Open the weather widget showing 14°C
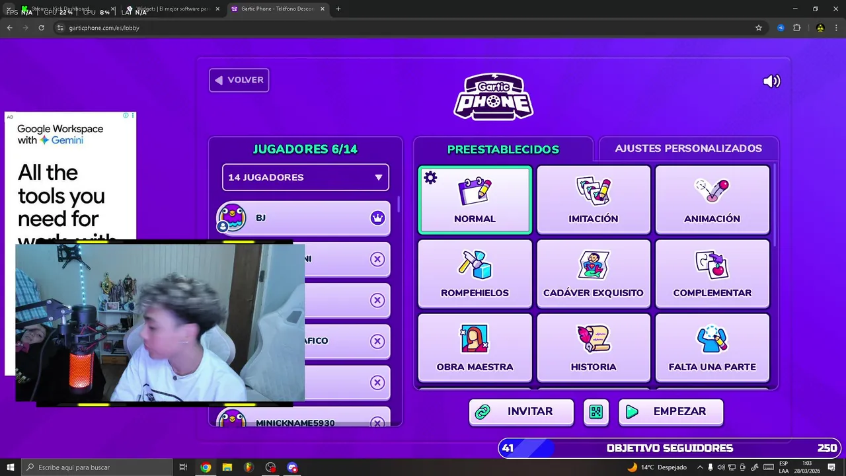This screenshot has height=476, width=846. coord(656,467)
